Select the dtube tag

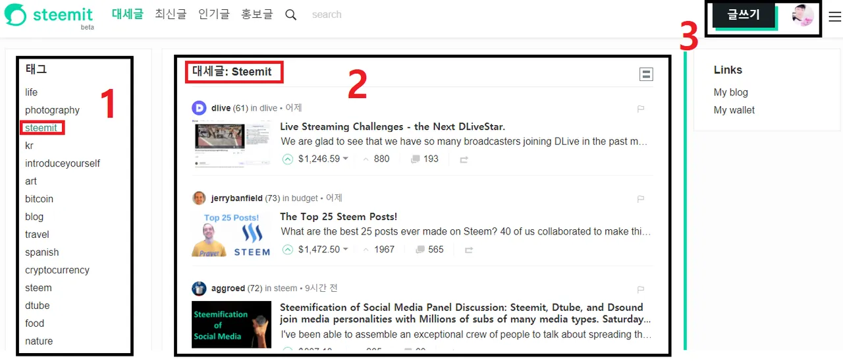(38, 306)
